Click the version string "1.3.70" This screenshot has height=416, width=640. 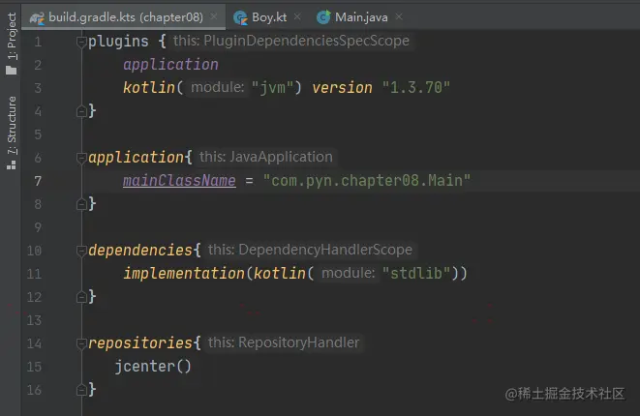pyautogui.click(x=416, y=87)
